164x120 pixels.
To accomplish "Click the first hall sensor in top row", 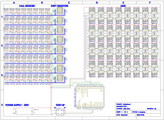I will 6,9.
